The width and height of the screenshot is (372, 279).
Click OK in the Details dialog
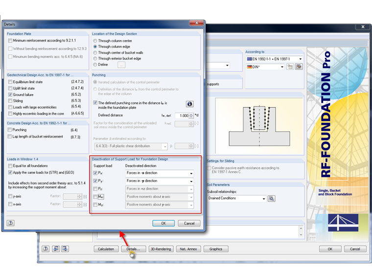[163, 223]
